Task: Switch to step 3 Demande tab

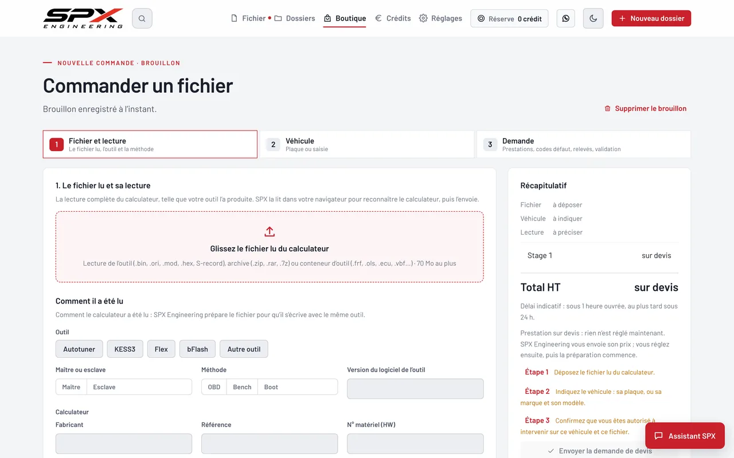Action: [x=584, y=144]
